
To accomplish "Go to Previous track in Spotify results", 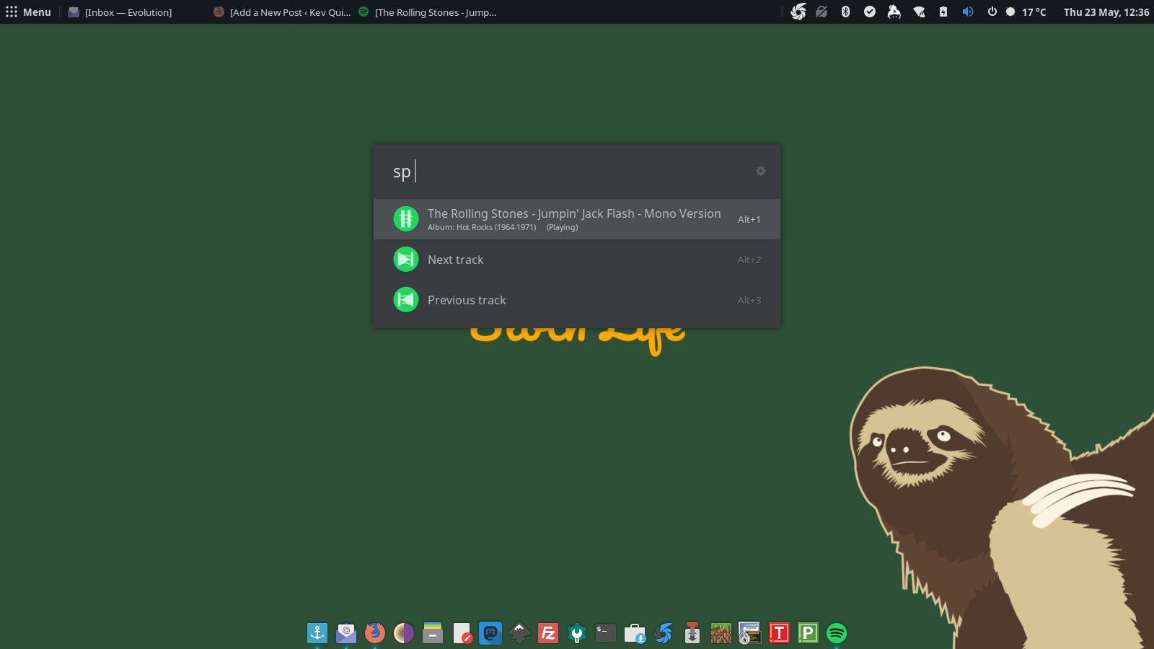I will 467,299.
